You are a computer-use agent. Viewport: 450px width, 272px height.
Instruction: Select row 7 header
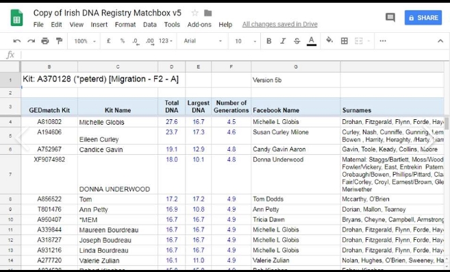10,174
